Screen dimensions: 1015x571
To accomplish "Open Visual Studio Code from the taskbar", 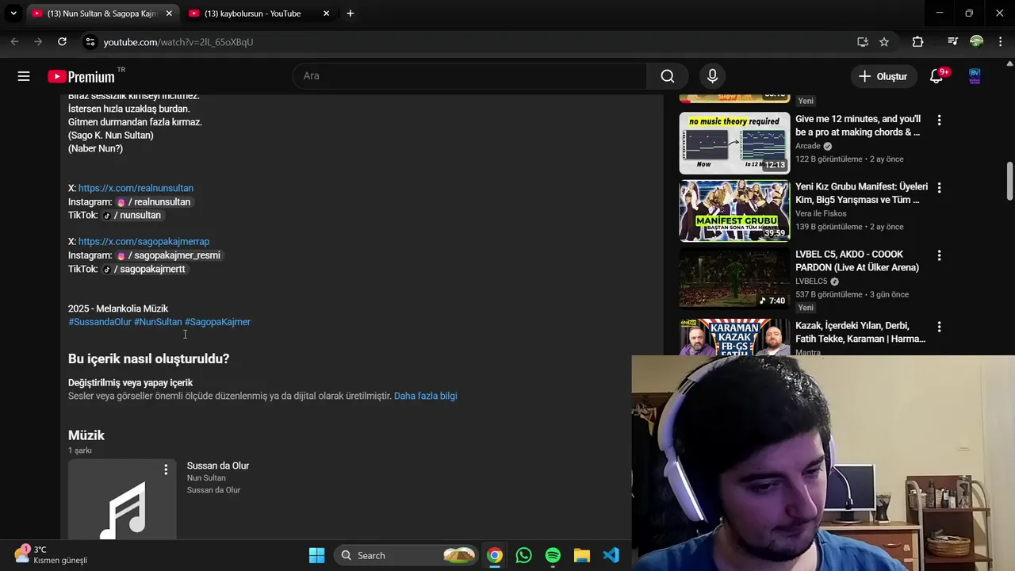I will [611, 555].
